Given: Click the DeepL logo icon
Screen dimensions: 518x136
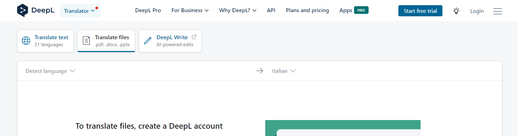Looking at the screenshot, I should point(23,10).
